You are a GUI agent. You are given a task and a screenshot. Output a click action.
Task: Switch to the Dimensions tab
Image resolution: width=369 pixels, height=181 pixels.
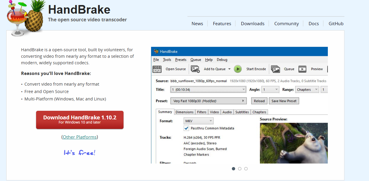(184, 112)
